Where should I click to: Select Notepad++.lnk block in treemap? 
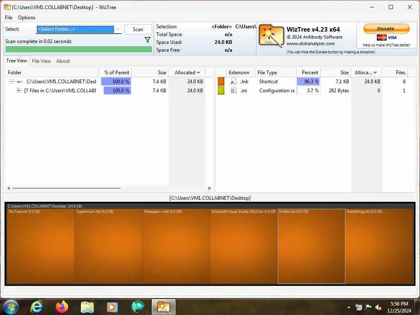[x=176, y=247]
